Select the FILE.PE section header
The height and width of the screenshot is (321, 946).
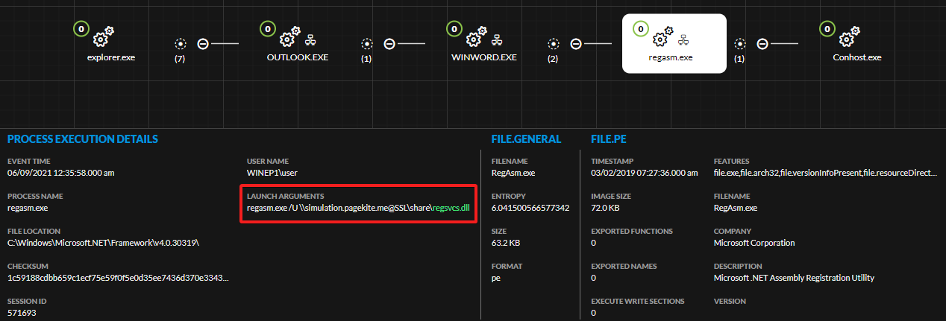609,139
